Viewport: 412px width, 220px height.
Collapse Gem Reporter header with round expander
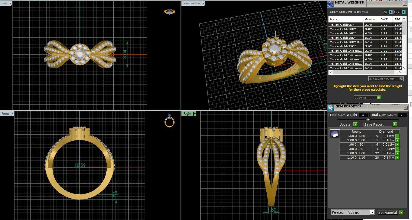(368, 120)
